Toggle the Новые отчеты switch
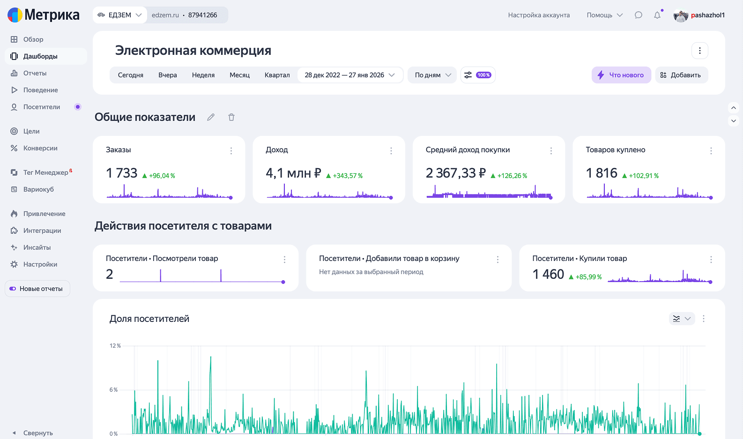The image size is (743, 439). [13, 289]
